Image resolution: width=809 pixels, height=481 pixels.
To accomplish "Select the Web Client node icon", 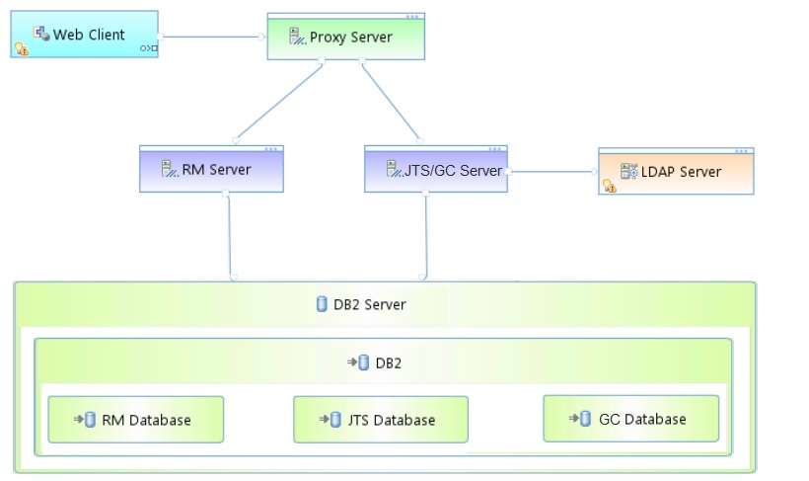I will [41, 35].
